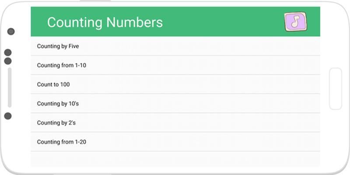Choose the Counting by 10's item
The image size is (350, 175).
coord(58,104)
